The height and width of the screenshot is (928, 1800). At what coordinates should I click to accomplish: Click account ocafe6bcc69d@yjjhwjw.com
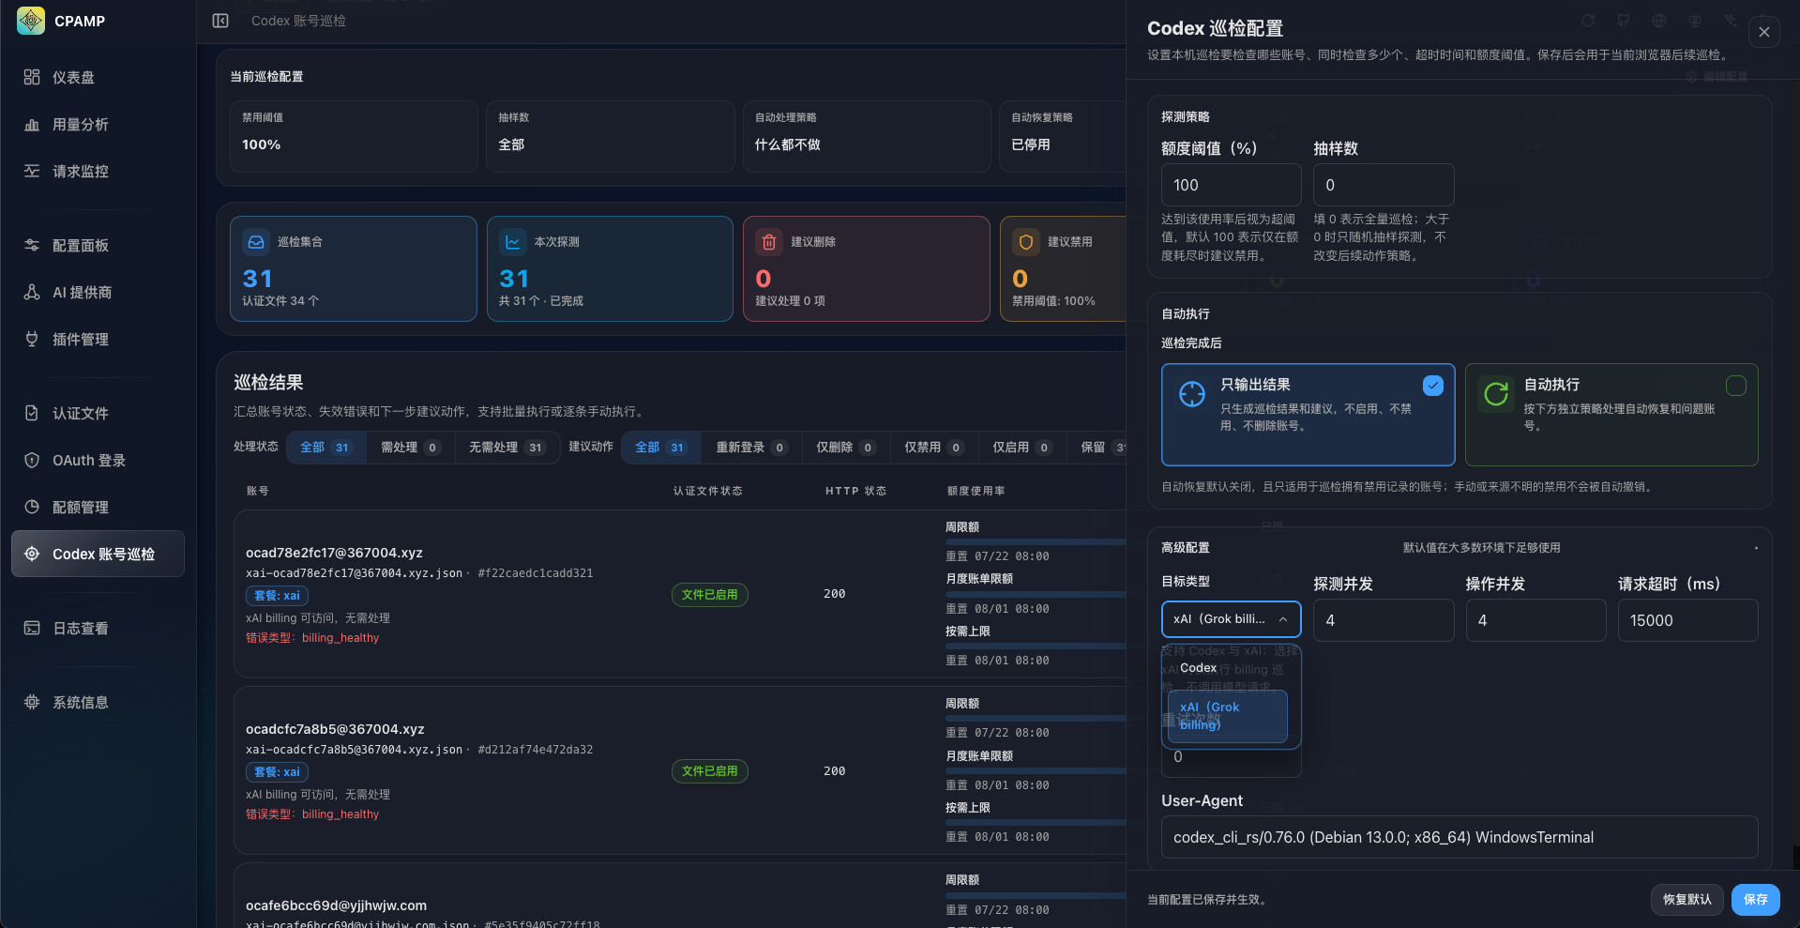pos(336,905)
